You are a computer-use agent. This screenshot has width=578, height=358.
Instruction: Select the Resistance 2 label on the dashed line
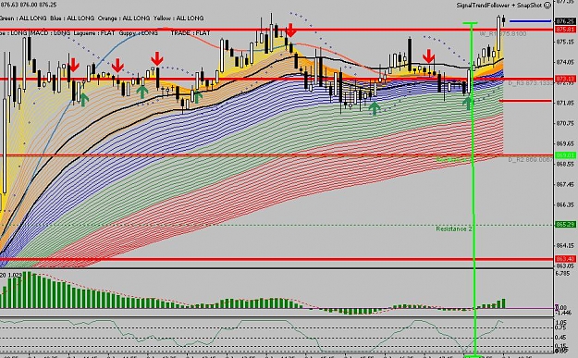click(454, 229)
